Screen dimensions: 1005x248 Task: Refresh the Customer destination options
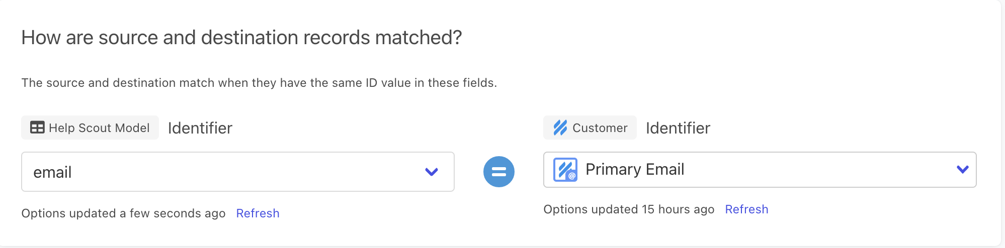(746, 209)
